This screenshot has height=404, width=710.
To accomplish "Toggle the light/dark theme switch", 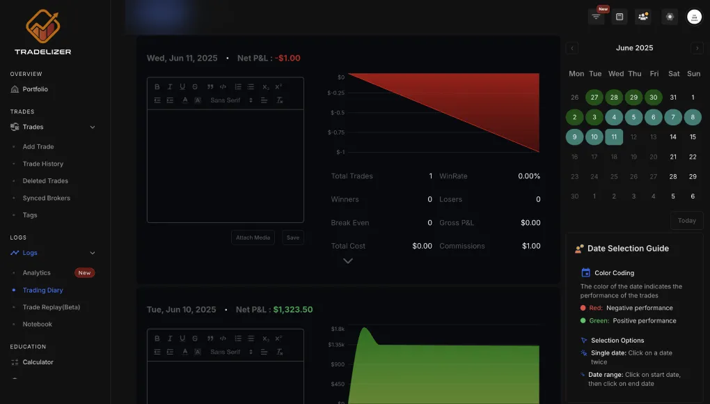I will [670, 17].
